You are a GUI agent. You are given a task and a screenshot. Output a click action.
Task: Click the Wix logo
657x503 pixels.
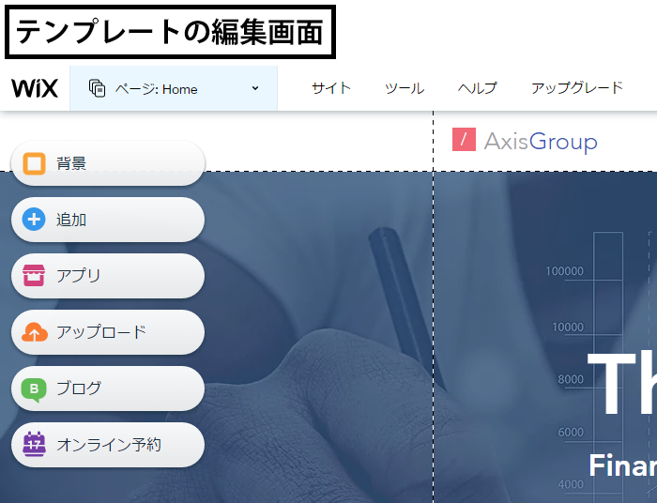35,88
